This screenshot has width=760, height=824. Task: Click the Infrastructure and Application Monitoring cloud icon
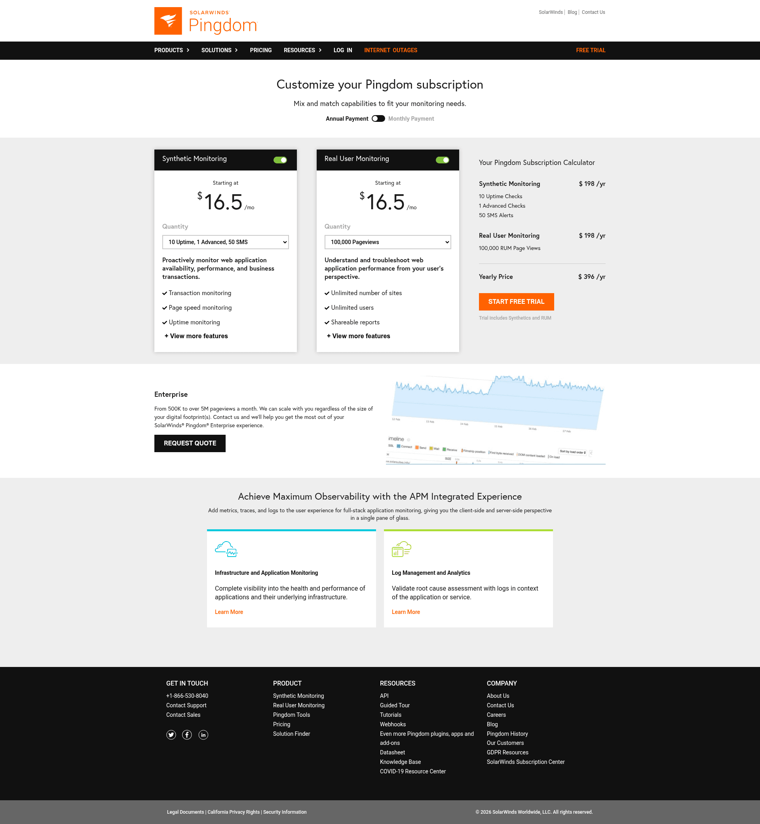point(226,549)
